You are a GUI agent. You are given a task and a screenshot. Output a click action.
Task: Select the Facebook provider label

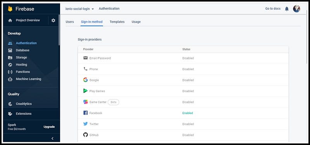pos(96,113)
